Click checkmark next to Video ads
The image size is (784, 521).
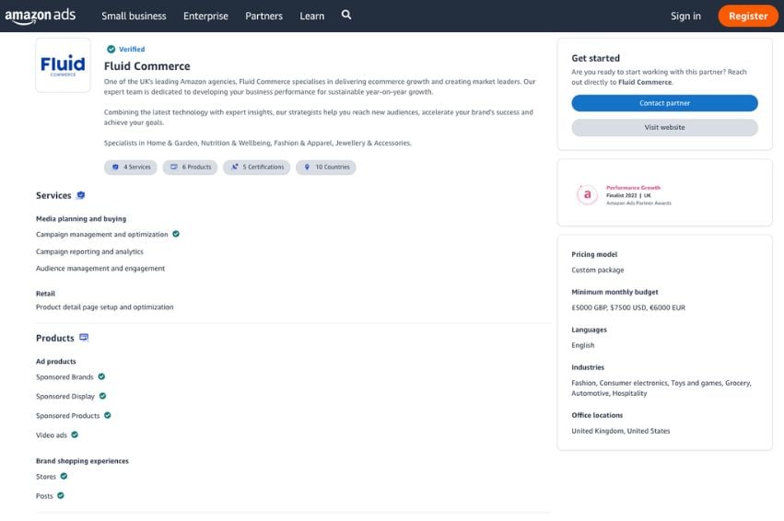pos(75,434)
